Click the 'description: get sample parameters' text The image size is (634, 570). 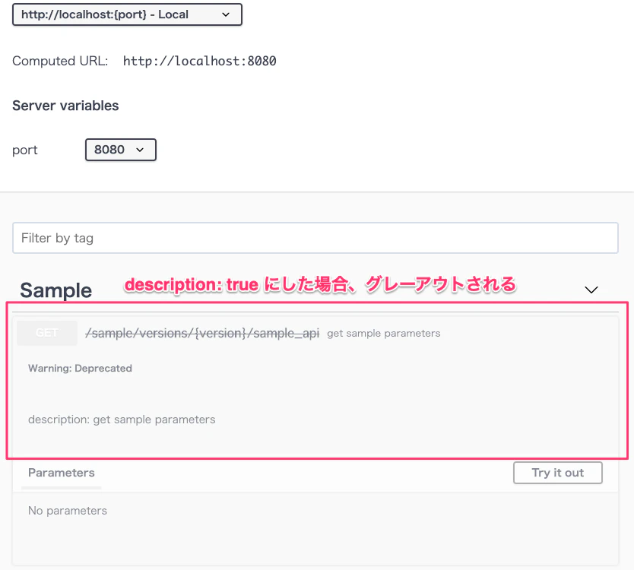[x=122, y=420]
